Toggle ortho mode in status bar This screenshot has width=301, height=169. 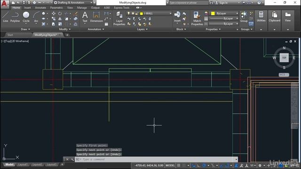(198, 165)
